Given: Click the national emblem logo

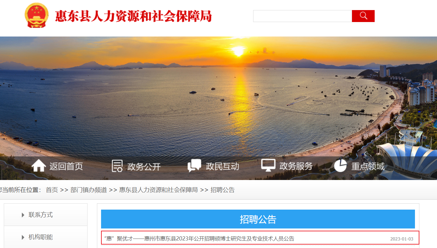Looking at the screenshot, I should (x=37, y=16).
